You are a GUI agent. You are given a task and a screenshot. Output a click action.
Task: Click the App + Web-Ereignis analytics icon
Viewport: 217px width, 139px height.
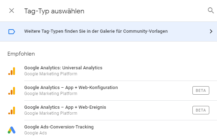pos(12,110)
